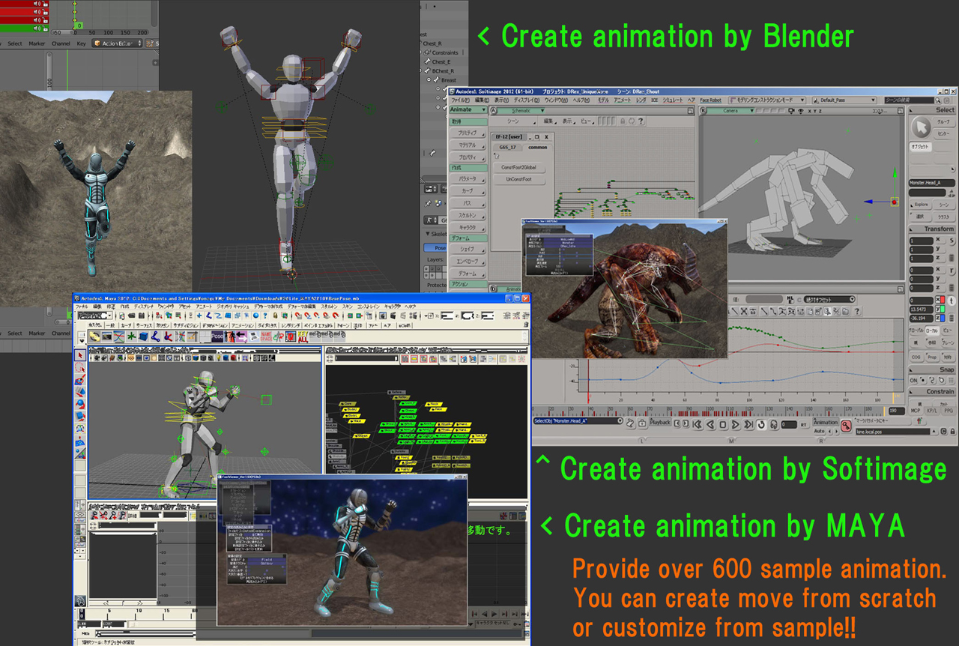Mute the green channel in Blender's dopesheet
Image resolution: width=959 pixels, height=646 pixels.
pyautogui.click(x=36, y=28)
